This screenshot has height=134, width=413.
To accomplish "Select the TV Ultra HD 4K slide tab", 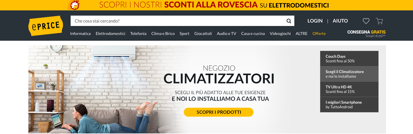I will 349,89.
